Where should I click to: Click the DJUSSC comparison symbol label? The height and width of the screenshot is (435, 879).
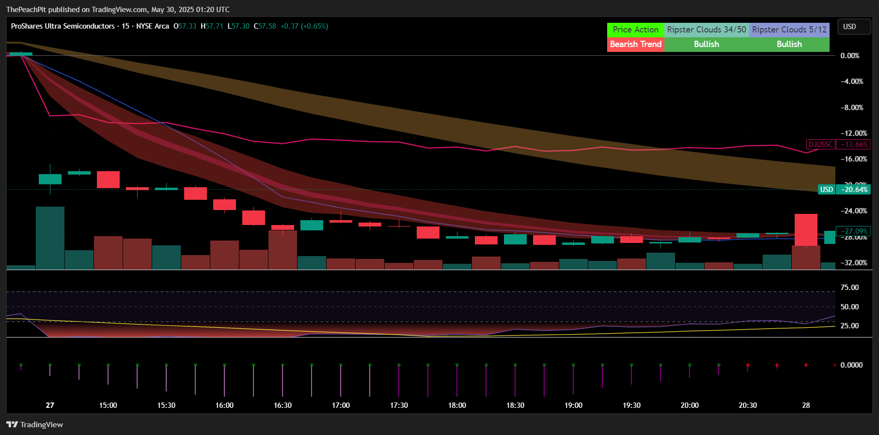pyautogui.click(x=821, y=145)
